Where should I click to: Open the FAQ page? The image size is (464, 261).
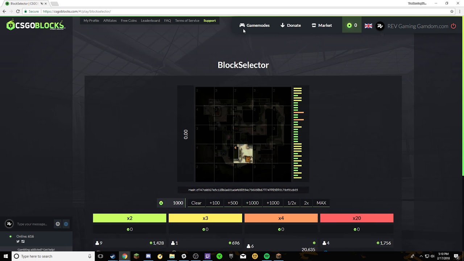pos(167,21)
